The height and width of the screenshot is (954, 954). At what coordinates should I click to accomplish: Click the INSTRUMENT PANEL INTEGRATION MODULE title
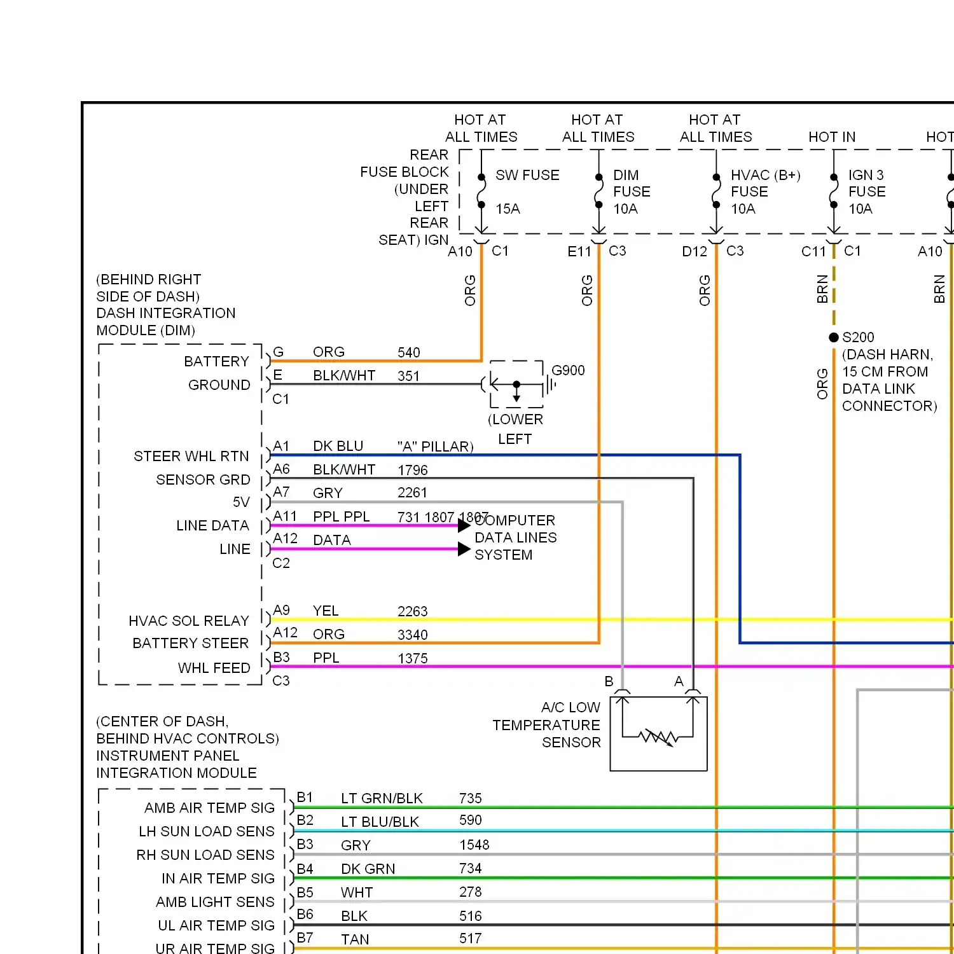[177, 764]
